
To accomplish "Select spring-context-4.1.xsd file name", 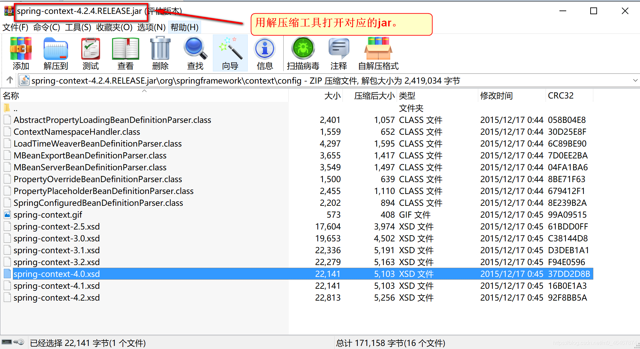I will [57, 286].
